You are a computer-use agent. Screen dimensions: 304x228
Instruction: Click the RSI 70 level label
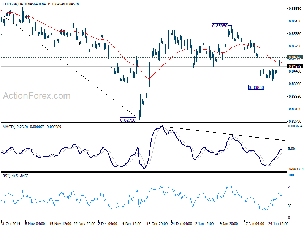coord(290,187)
